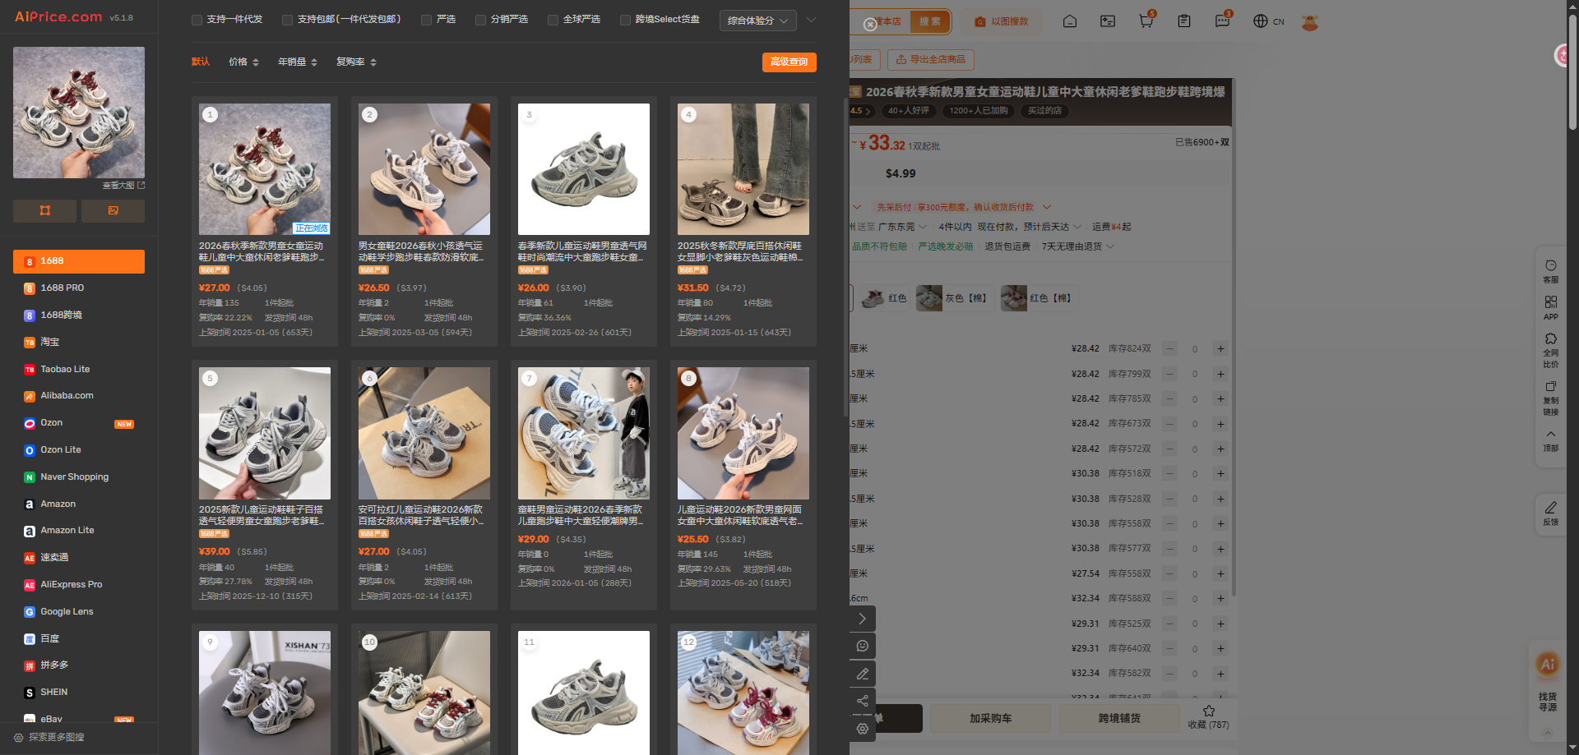Viewport: 1579px width, 755px height.
Task: Open the APP QR code icon
Action: point(1550,308)
